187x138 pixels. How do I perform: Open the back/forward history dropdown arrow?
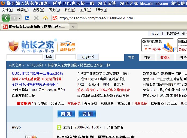(19, 18)
